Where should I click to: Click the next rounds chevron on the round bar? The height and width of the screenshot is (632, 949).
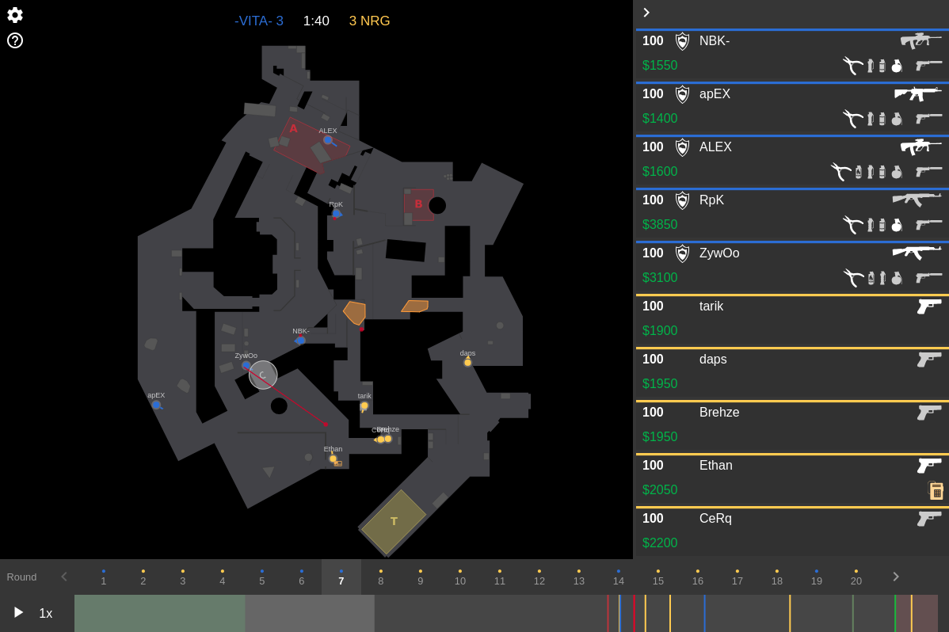click(896, 577)
